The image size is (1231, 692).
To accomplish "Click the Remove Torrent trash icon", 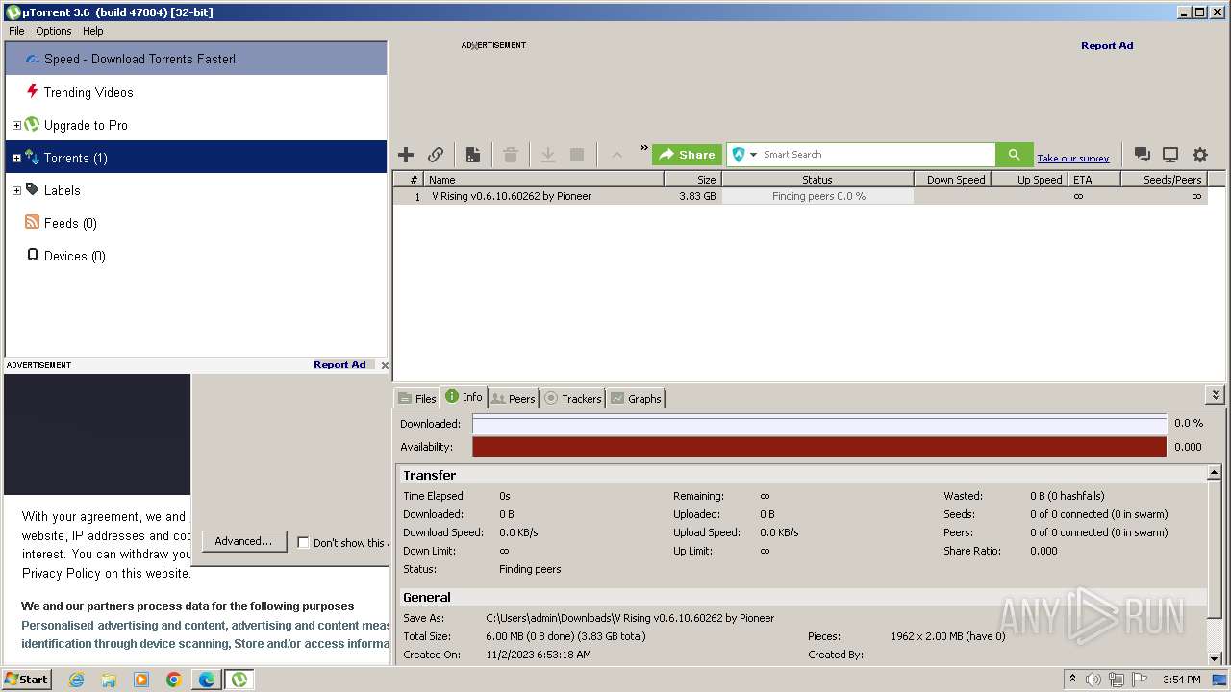I will 511,155.
